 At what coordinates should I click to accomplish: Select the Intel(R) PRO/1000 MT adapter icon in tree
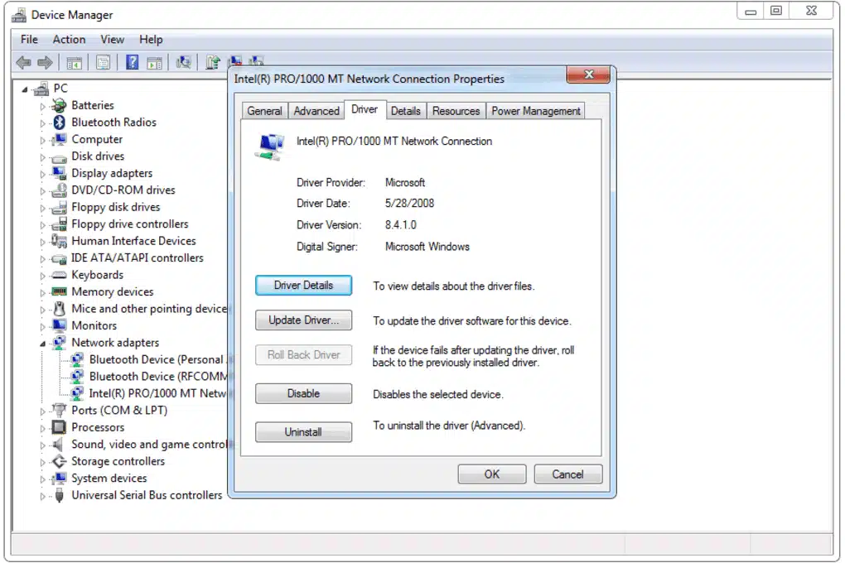pos(77,393)
